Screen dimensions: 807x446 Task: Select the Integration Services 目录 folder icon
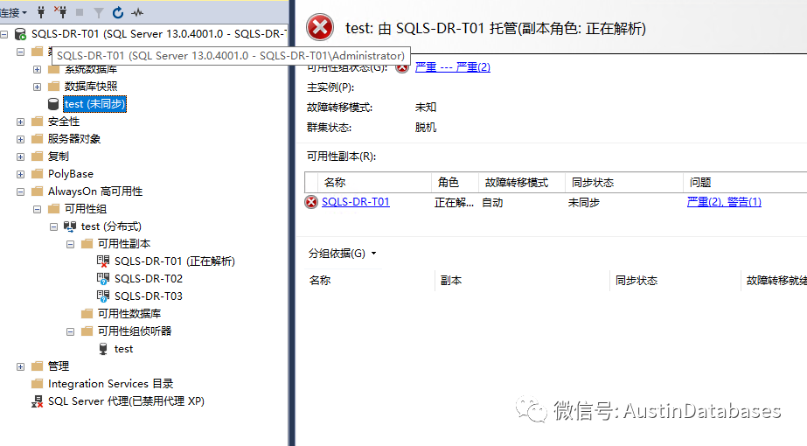tap(37, 384)
